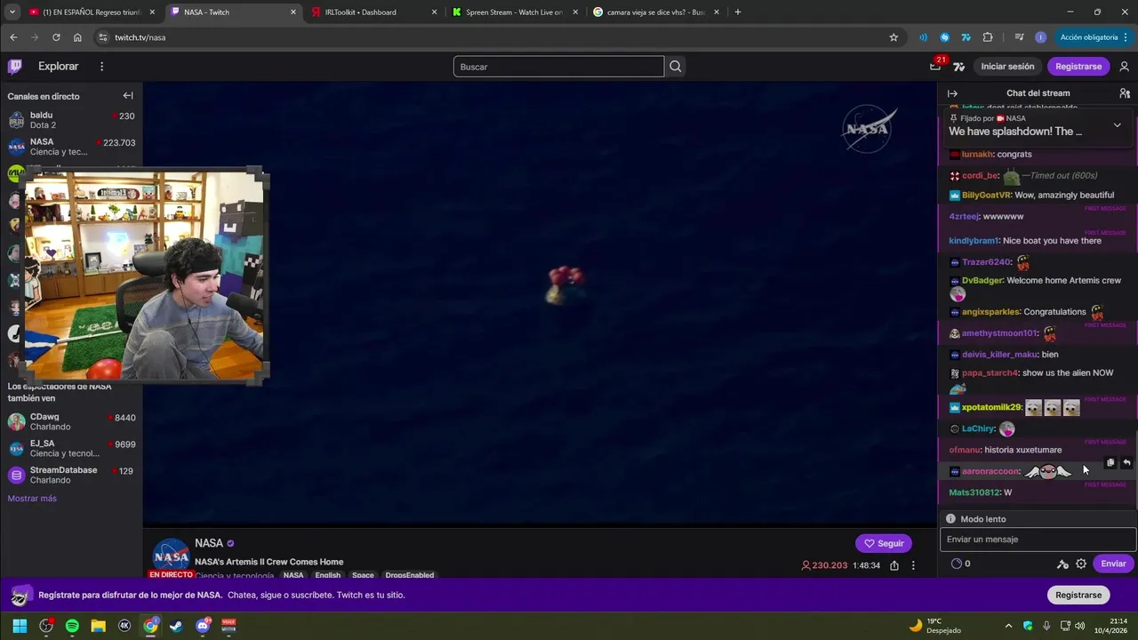The height and width of the screenshot is (640, 1138).
Task: Follow NASA with the Seguir button
Action: tap(884, 543)
